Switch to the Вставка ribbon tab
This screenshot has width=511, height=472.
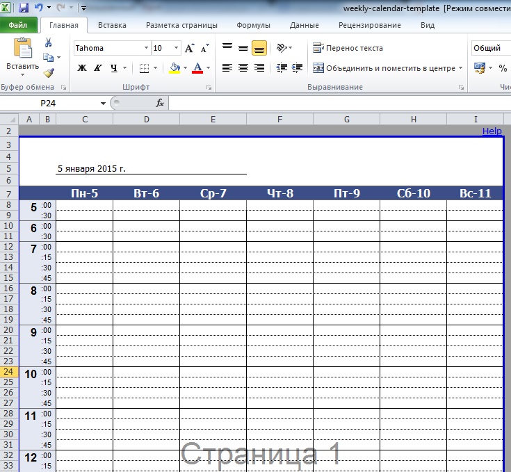[x=112, y=25]
